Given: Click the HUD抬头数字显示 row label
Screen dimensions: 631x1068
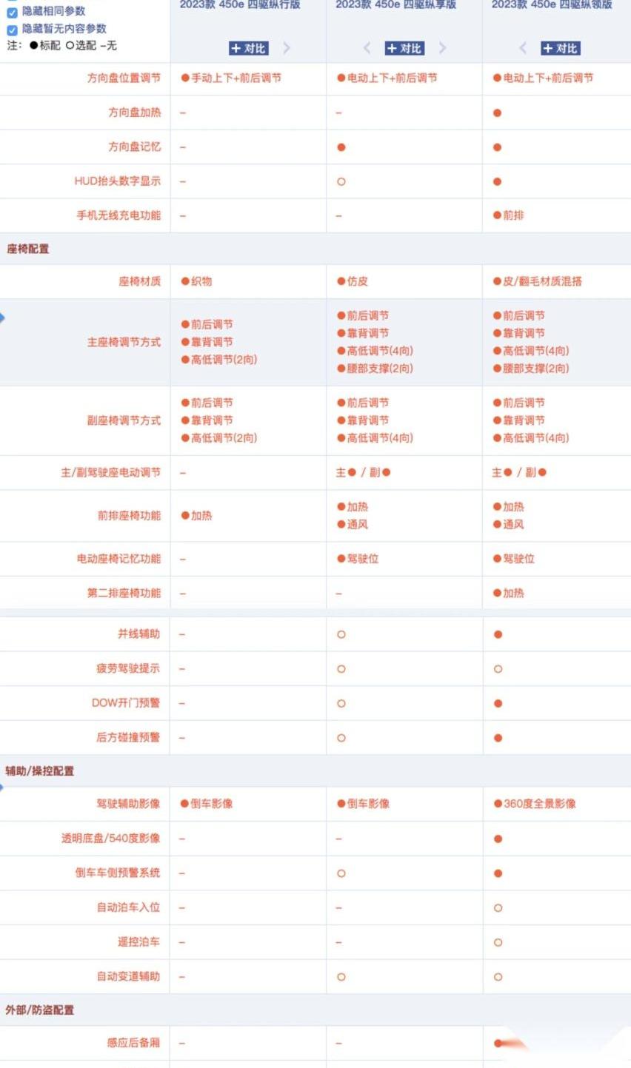Looking at the screenshot, I should tap(117, 181).
